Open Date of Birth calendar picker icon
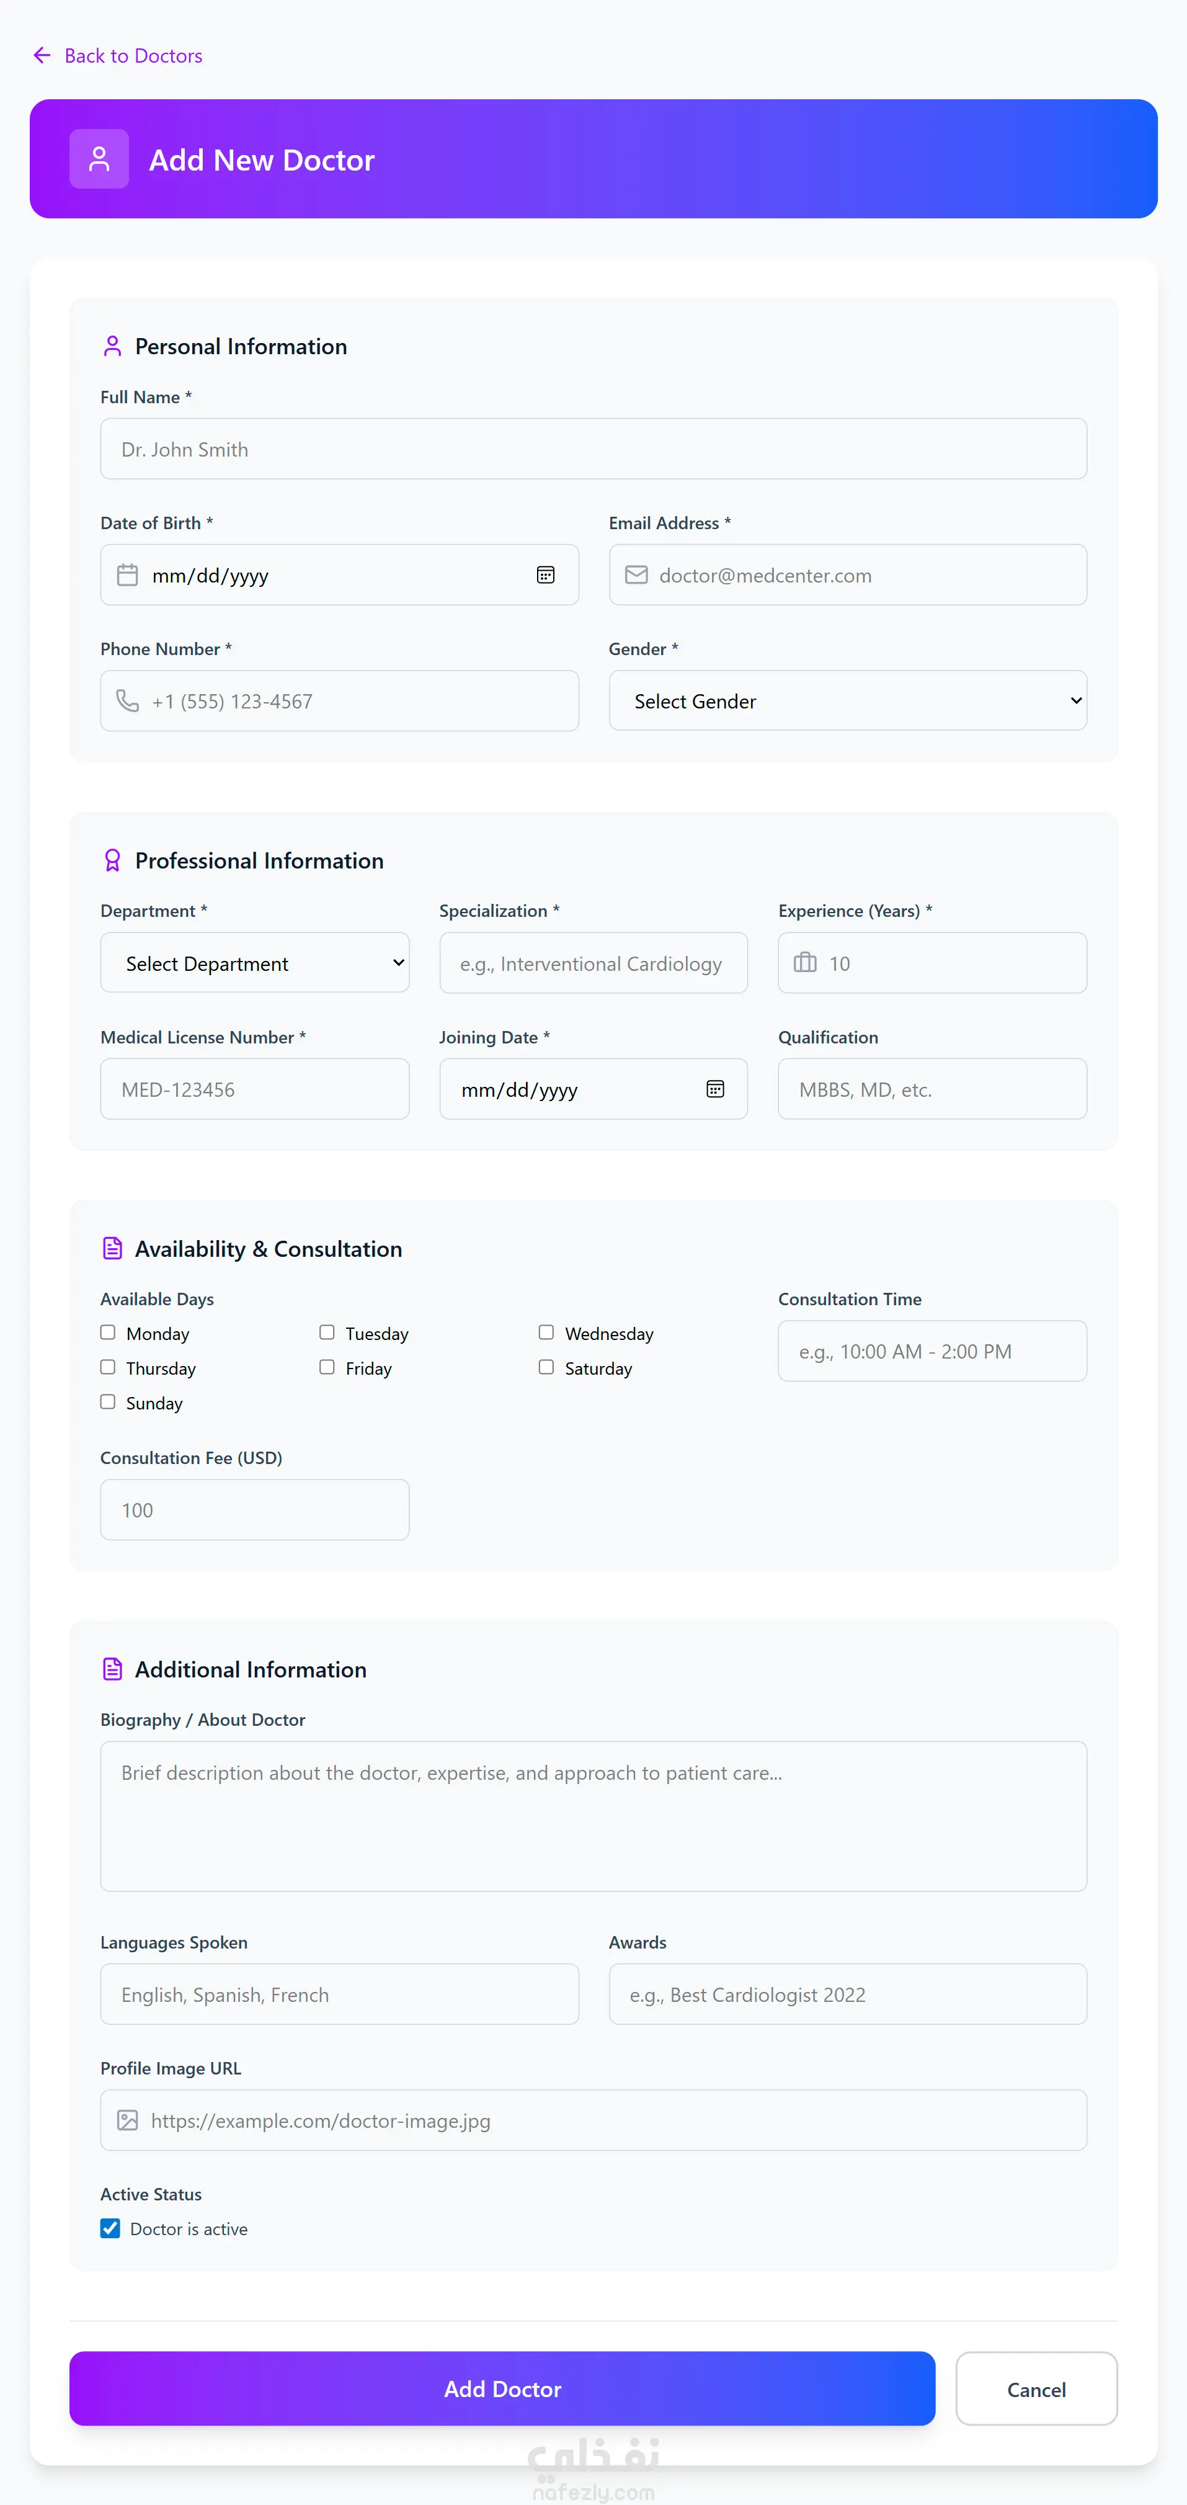This screenshot has width=1187, height=2505. click(x=545, y=574)
